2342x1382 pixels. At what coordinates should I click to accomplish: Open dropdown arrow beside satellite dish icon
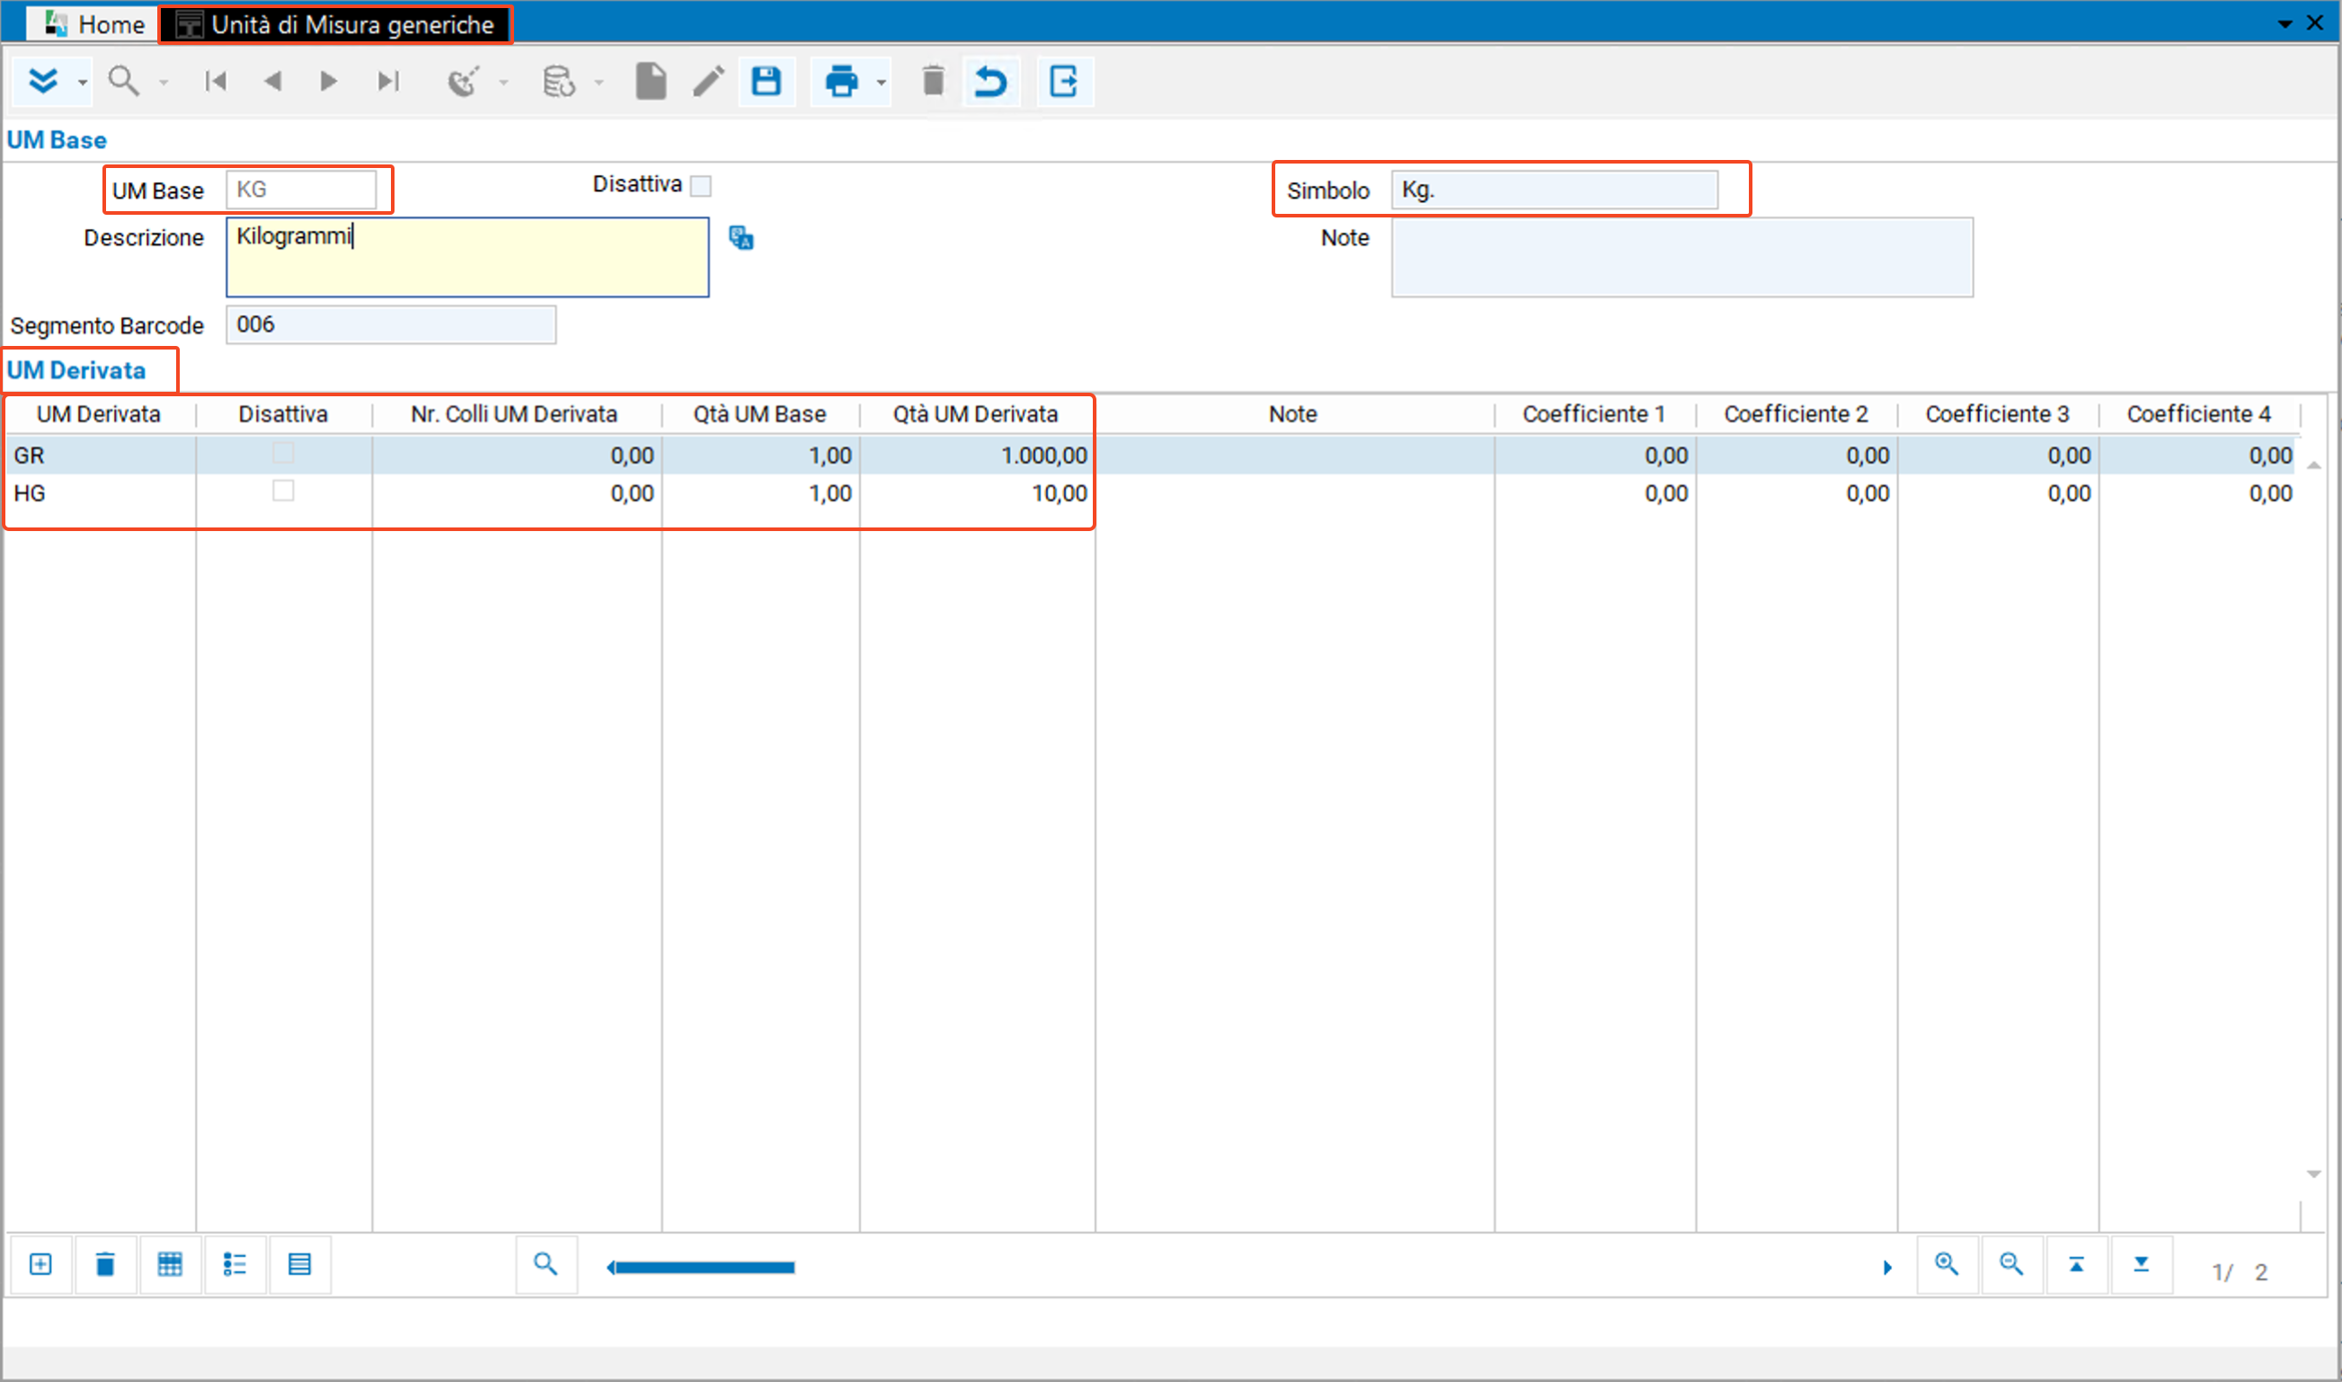[504, 84]
